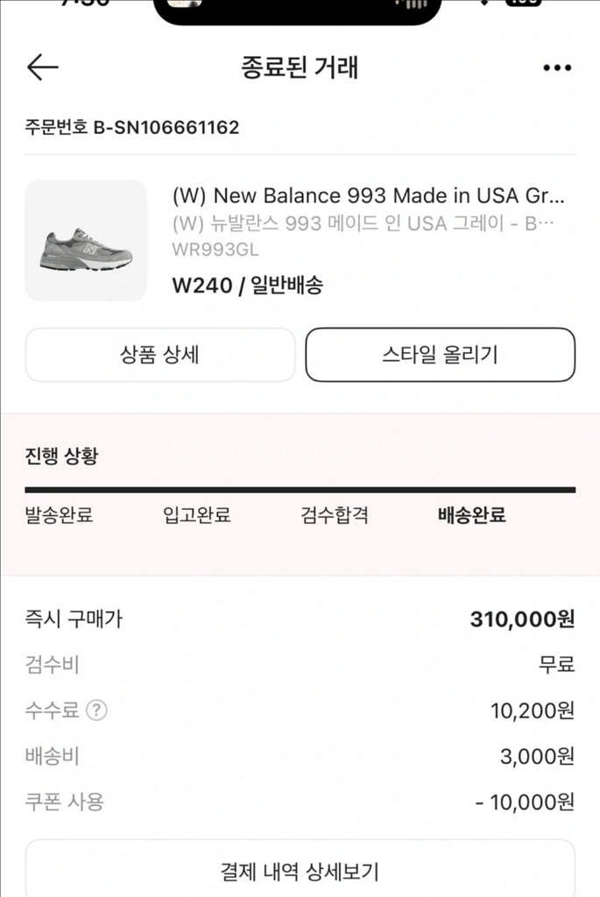The image size is (600, 897).
Task: Tap the progress status bar line
Action: click(300, 490)
